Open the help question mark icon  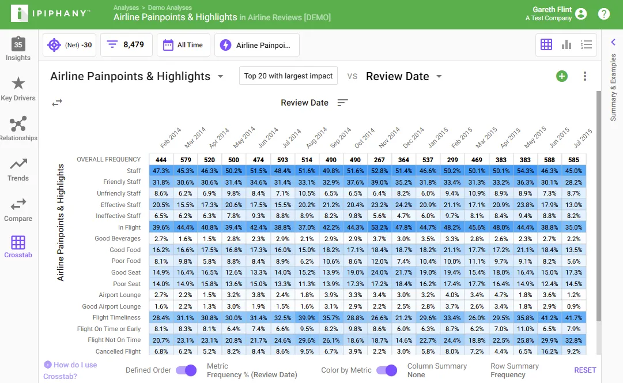pyautogui.click(x=604, y=14)
